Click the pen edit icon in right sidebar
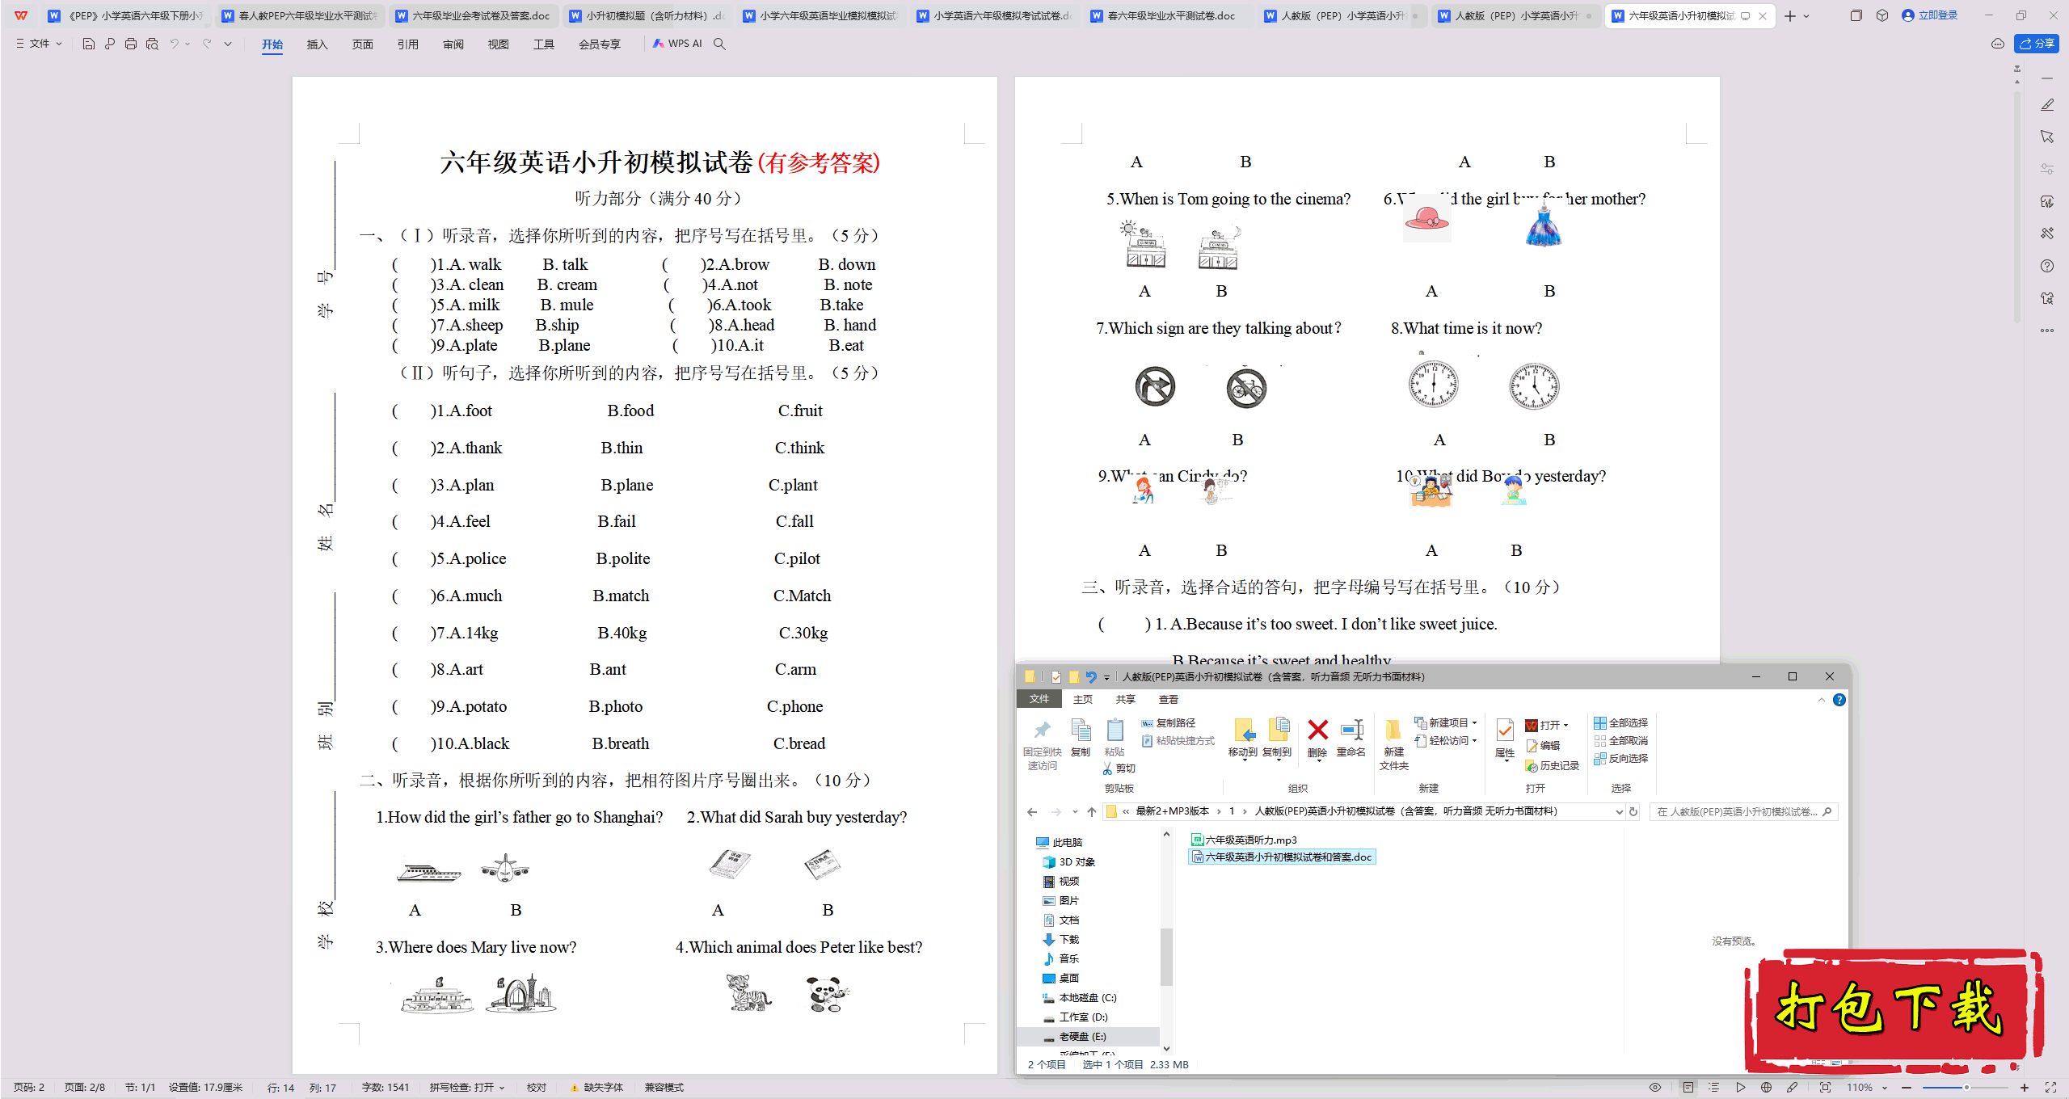 [x=2047, y=104]
